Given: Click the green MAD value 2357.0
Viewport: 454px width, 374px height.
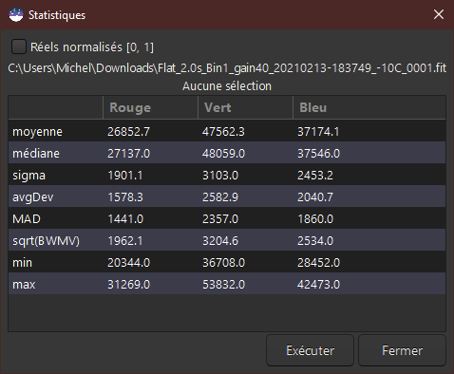Looking at the screenshot, I should pyautogui.click(x=220, y=219).
